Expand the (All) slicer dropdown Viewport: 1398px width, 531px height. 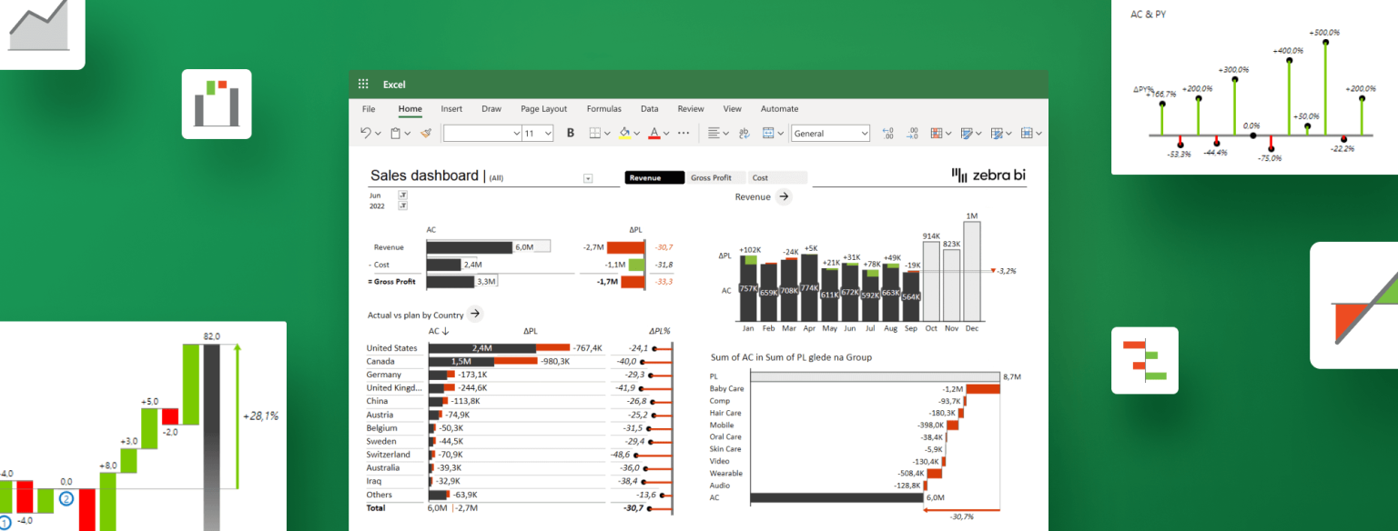coord(587,177)
